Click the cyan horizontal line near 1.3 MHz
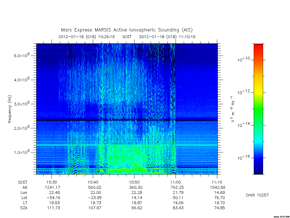This screenshot has width=290, height=218. click(127, 145)
